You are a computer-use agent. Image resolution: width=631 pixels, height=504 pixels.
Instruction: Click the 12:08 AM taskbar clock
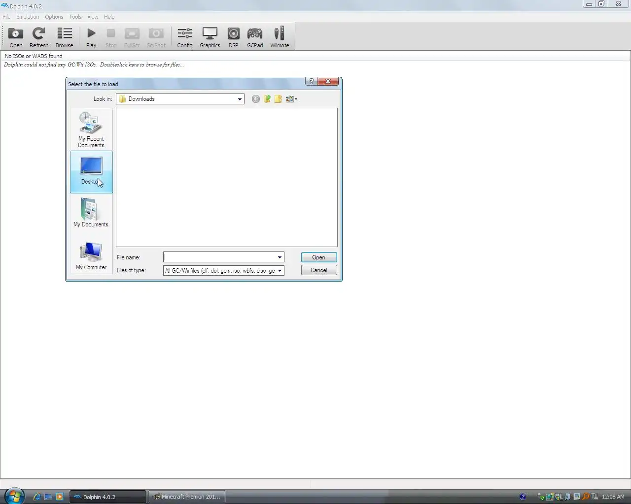click(x=613, y=497)
